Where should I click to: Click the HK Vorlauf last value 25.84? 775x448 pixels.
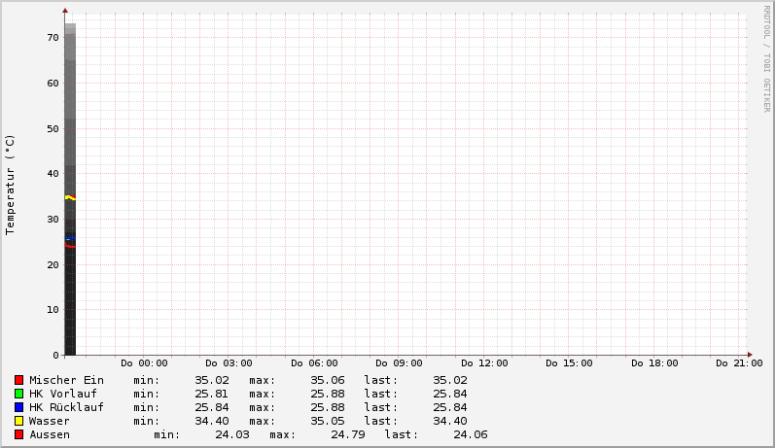450,394
